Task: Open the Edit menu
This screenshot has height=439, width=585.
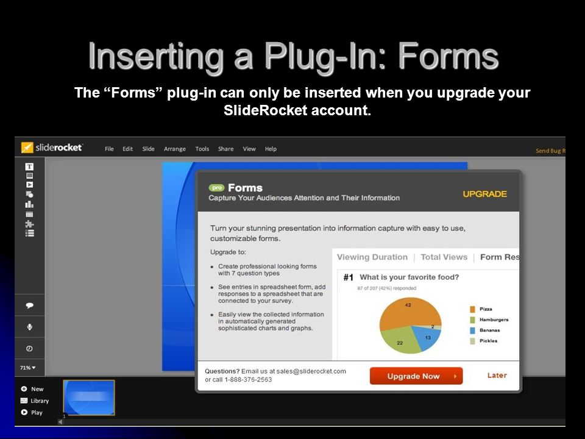Action: pyautogui.click(x=127, y=149)
